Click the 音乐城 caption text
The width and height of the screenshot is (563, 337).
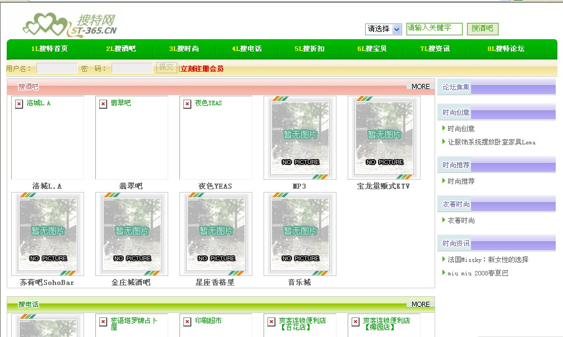point(299,283)
